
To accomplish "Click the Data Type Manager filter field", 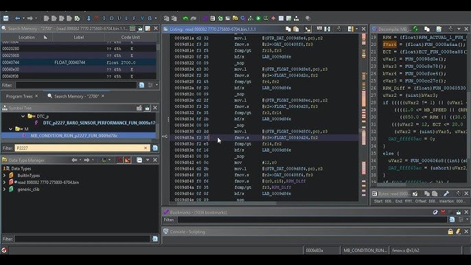I will click(x=82, y=239).
